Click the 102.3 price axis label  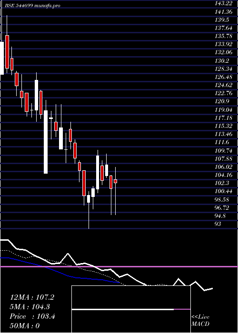(222, 183)
